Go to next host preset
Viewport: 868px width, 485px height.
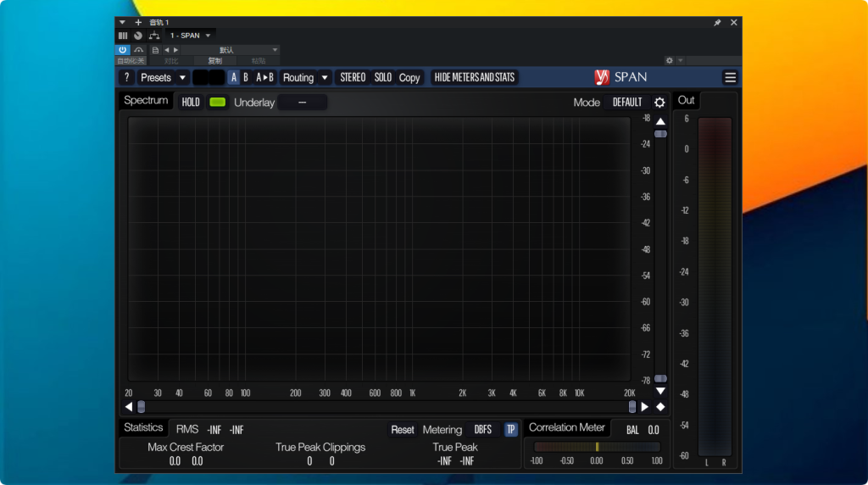176,50
